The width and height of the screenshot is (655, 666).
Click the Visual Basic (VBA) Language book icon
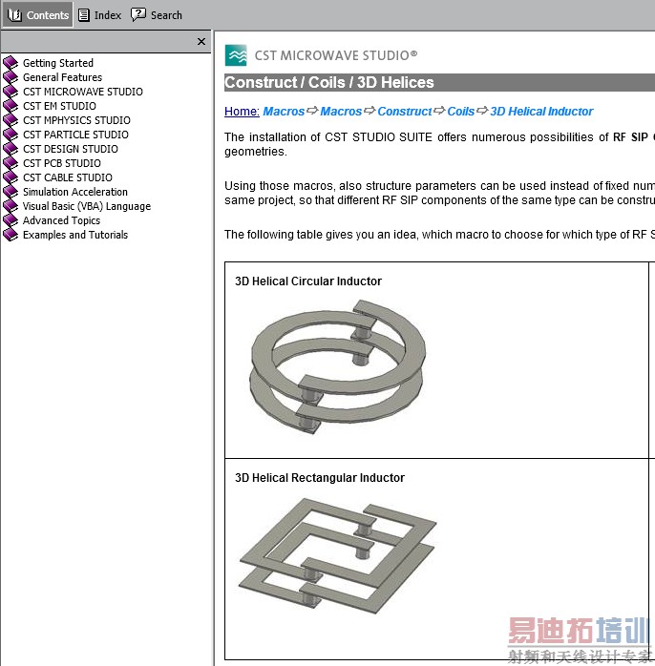[x=11, y=206]
